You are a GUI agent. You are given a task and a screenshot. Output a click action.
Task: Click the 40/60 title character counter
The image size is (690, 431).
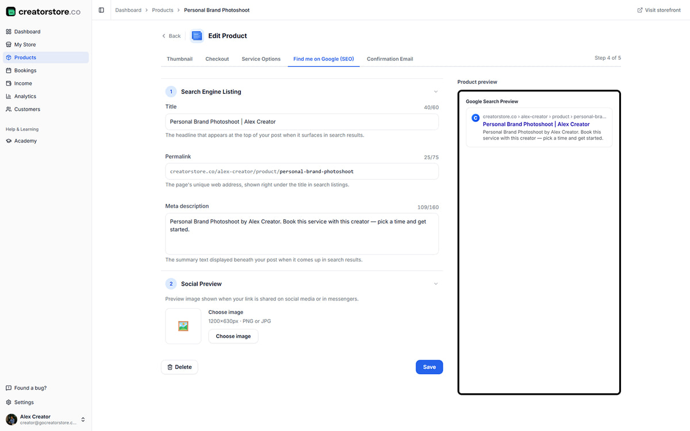[x=431, y=107]
